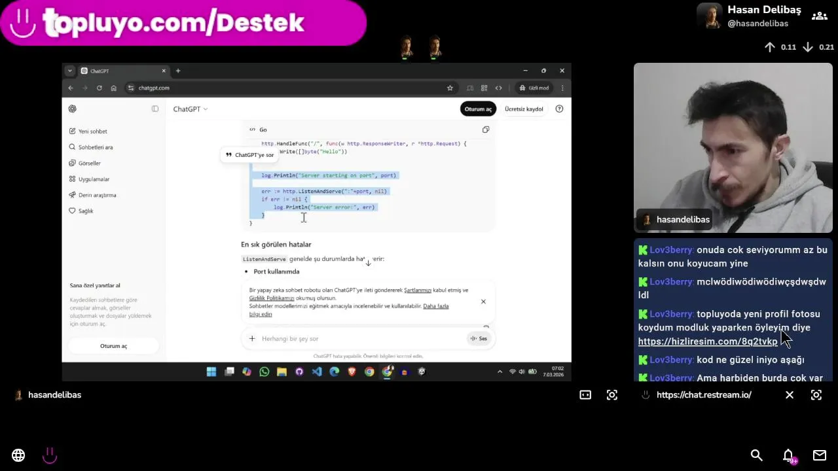Click the fullscreen focus icon under screen share
Screen dimensions: 838x471
pyautogui.click(x=612, y=395)
